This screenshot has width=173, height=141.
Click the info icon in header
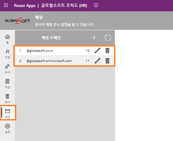(96, 5)
